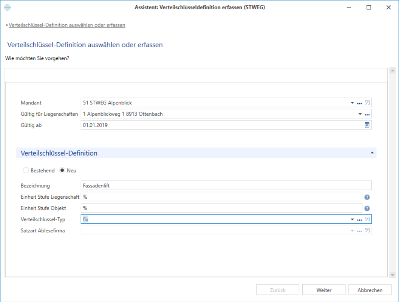Open Verteilschlüssel-Typ record via arrow icon
Screen dimensions: 399x302
367,219
